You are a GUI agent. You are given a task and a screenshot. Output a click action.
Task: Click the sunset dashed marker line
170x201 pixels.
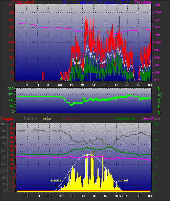pyautogui.click(x=123, y=187)
